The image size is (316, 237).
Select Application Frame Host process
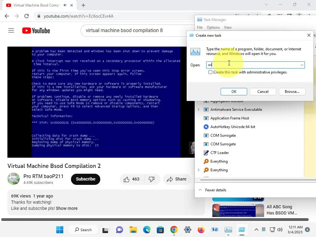(x=250, y=118)
